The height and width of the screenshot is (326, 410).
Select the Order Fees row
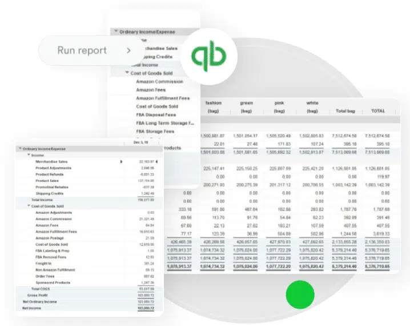[89, 276]
